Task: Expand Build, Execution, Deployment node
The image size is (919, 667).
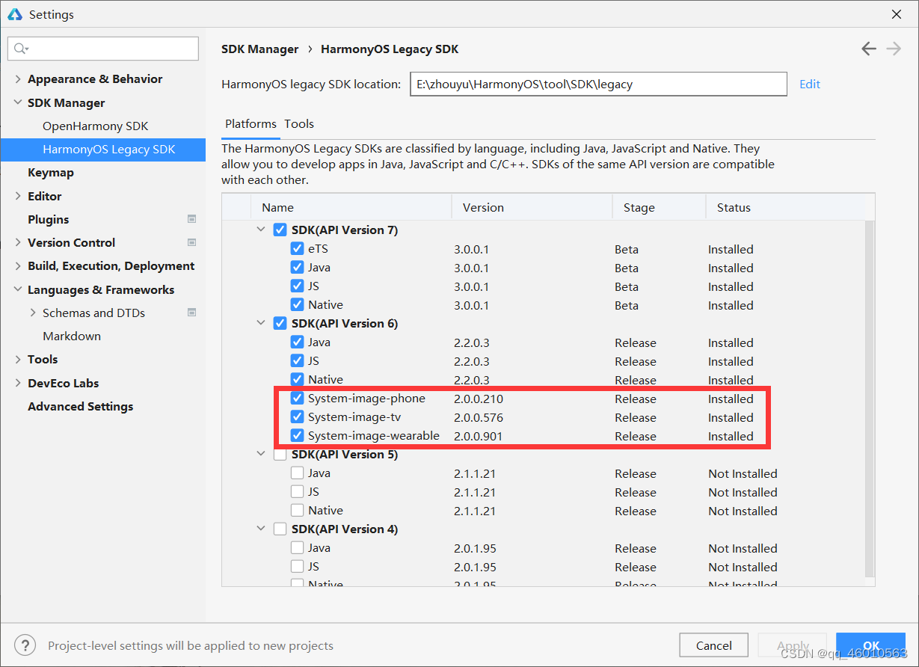Action: (x=18, y=266)
